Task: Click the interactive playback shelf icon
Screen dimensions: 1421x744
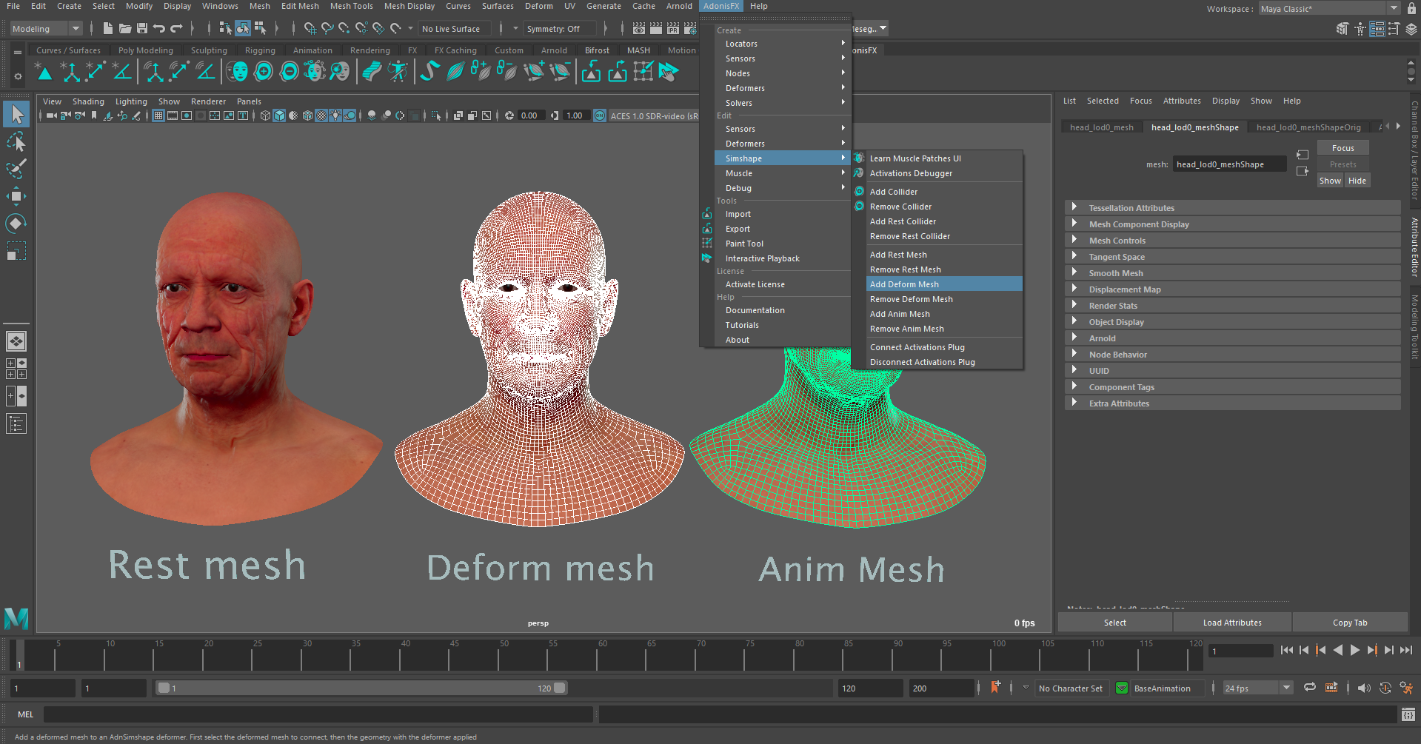Action: coord(669,72)
